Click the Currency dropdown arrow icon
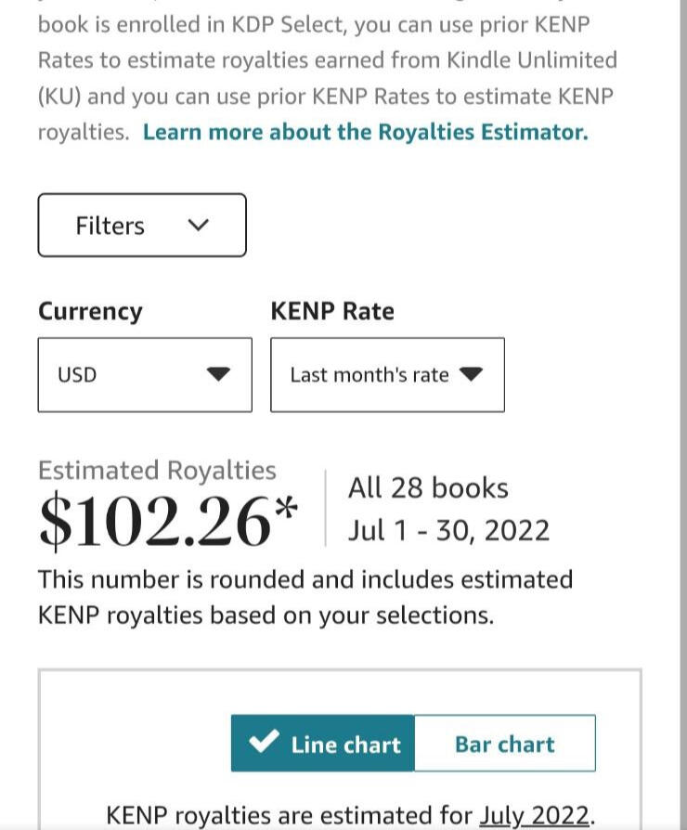Viewport: 687px width, 830px height. [x=218, y=374]
